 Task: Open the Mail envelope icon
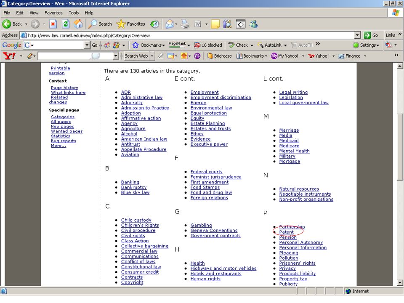click(169, 24)
